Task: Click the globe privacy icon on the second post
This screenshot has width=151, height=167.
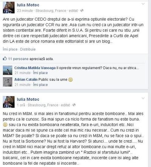Action: (x=74, y=105)
